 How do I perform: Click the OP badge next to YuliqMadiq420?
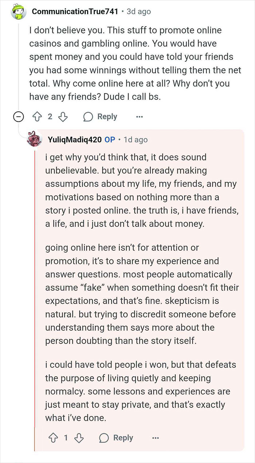[110, 139]
